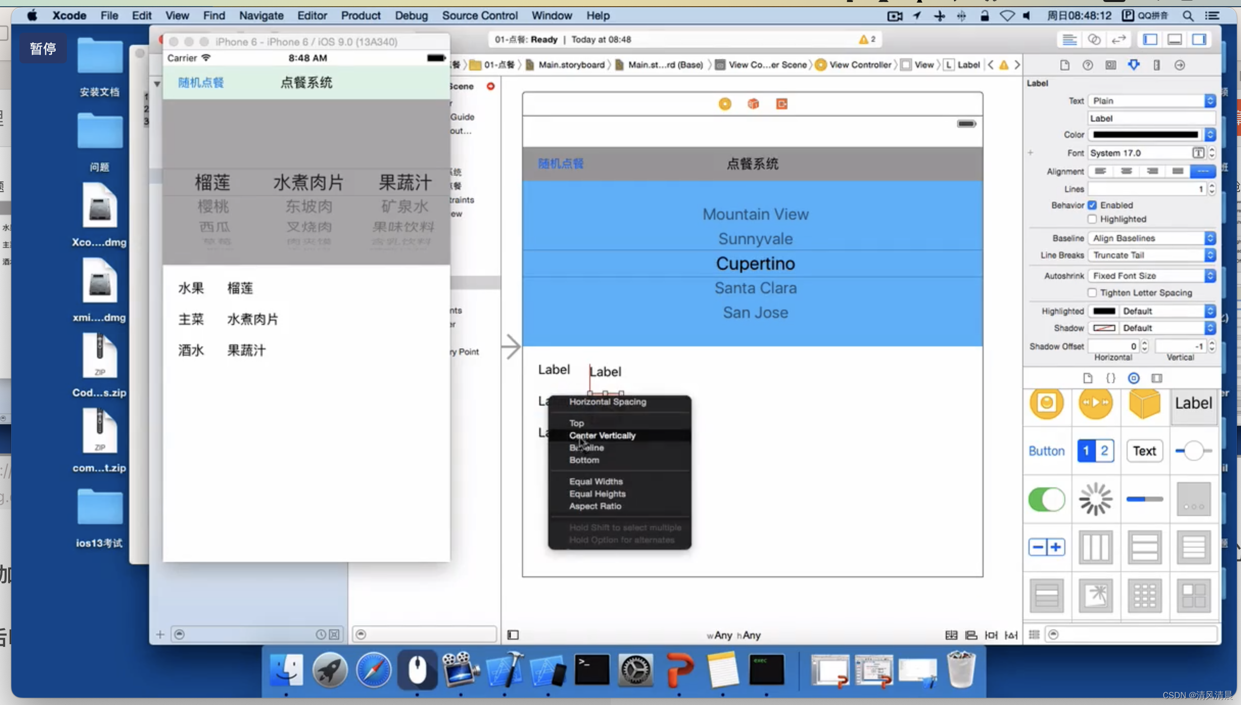Toggle the Utilities panel
Screen dimensions: 1241x705
click(1199, 39)
